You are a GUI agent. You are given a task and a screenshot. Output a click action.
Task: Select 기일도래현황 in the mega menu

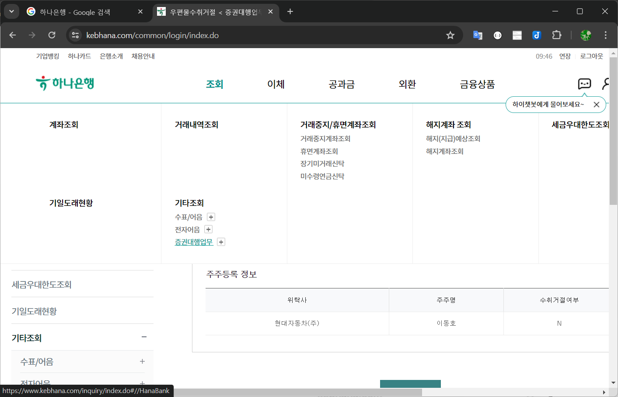71,203
